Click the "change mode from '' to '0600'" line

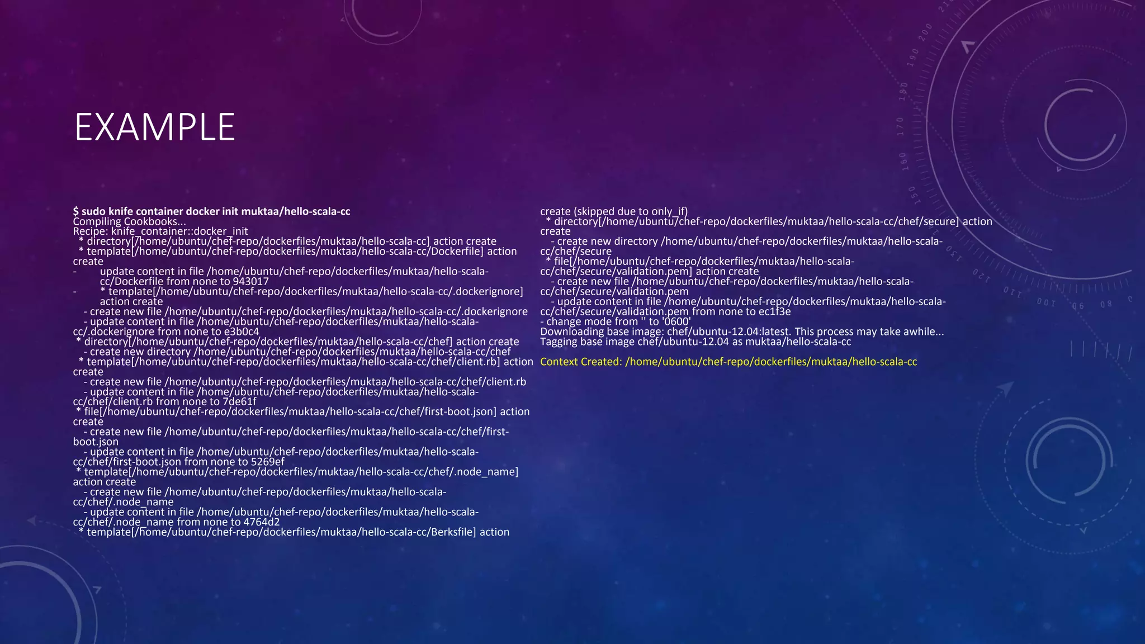(616, 321)
